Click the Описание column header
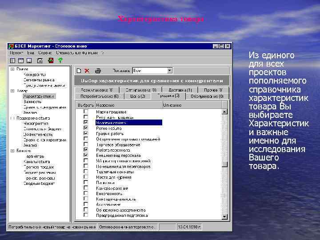This screenshot has height=240, width=320. 192,105
